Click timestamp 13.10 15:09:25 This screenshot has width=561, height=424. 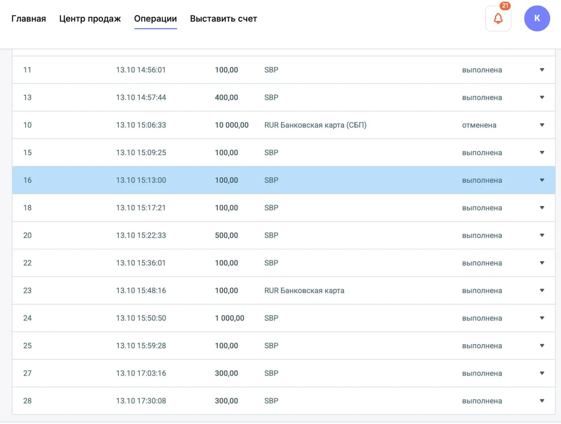tap(141, 153)
